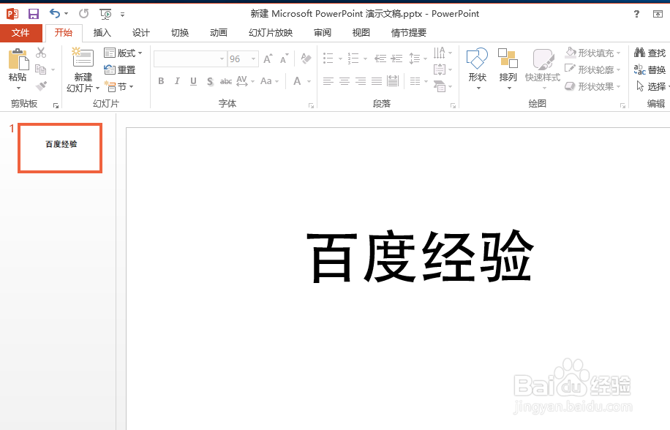The image size is (670, 430).
Task: Switch to the 动画 tab
Action: click(219, 33)
